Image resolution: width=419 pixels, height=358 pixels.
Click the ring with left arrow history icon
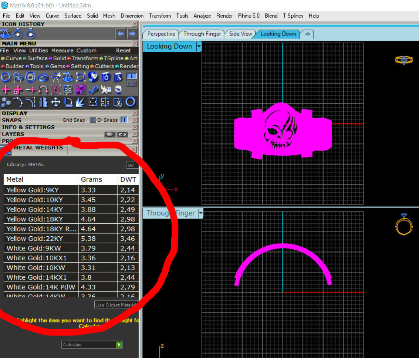pos(18,34)
